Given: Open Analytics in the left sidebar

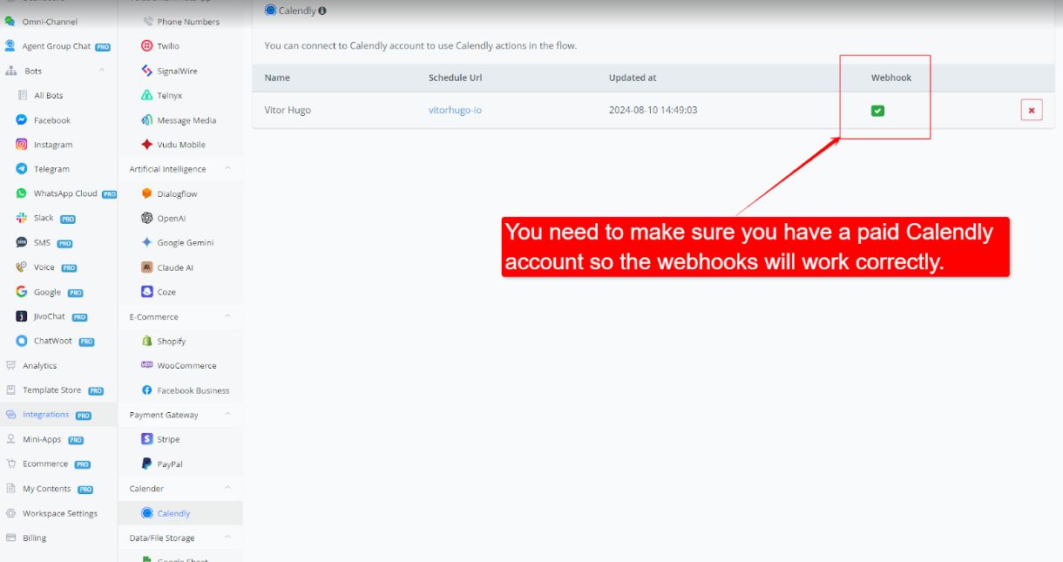Looking at the screenshot, I should (39, 366).
